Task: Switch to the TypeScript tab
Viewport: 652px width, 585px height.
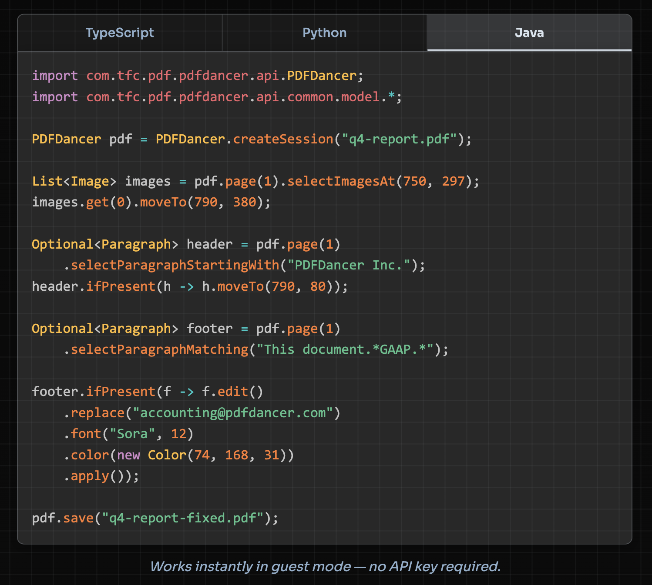Action: [x=120, y=33]
